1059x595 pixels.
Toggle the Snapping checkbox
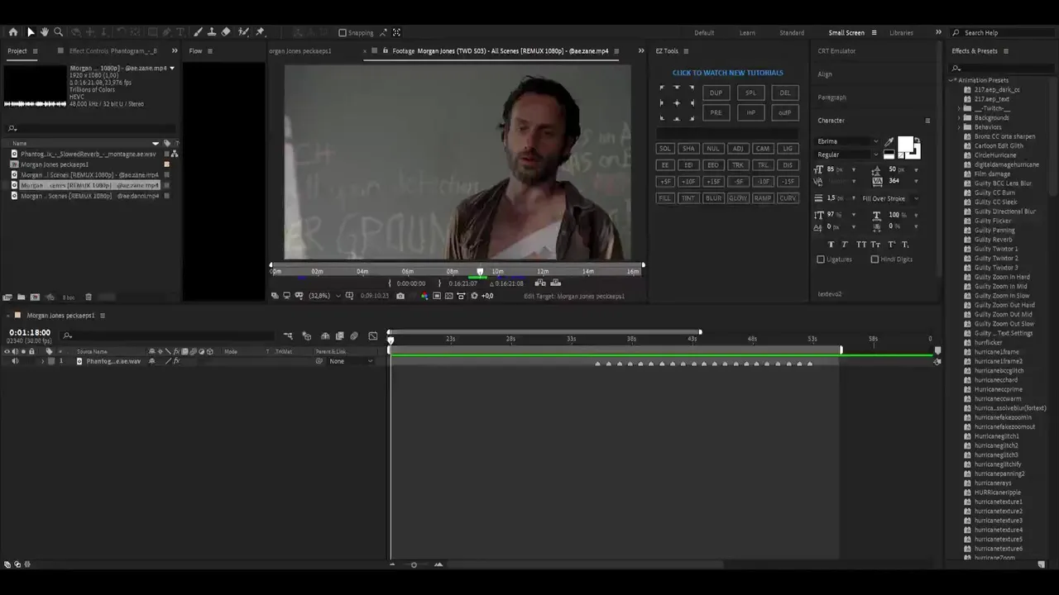(x=343, y=33)
